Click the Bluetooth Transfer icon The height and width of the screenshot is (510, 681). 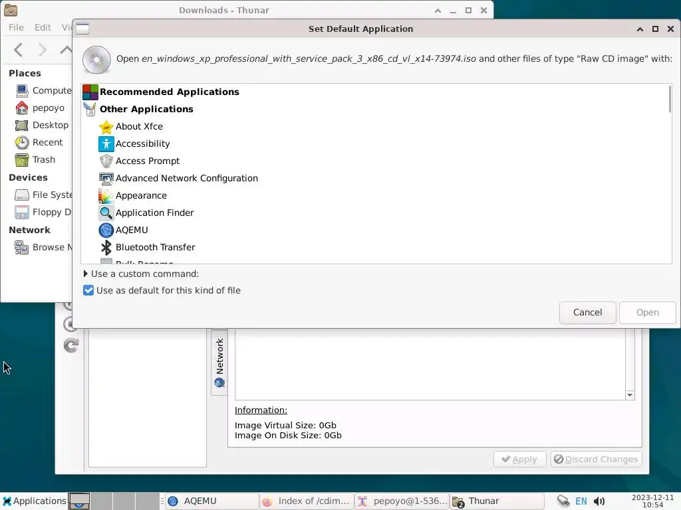tap(106, 248)
